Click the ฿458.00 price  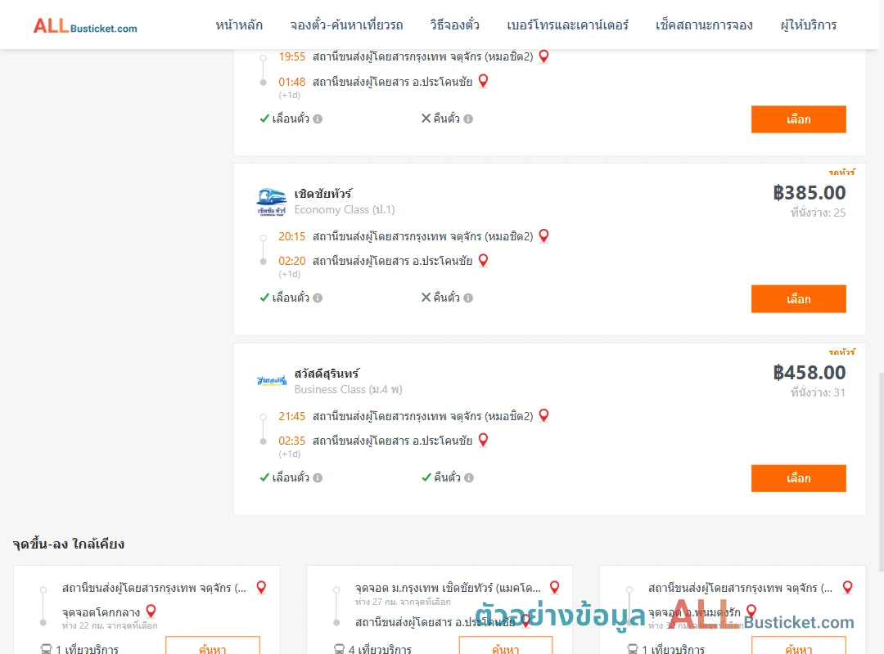809,372
